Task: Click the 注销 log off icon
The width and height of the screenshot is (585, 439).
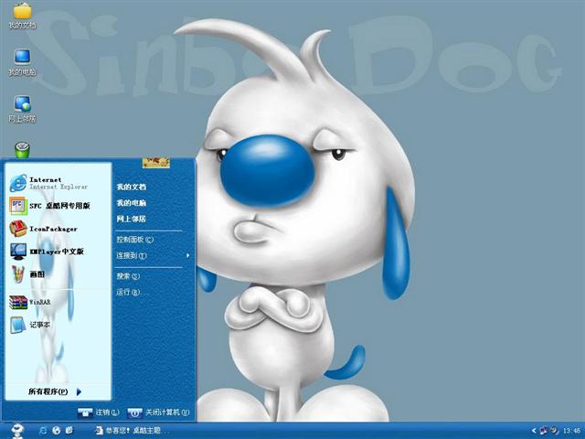Action: pos(85,412)
